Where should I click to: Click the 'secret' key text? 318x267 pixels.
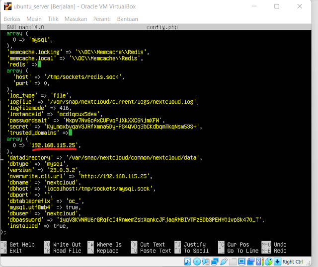[x=19, y=127]
